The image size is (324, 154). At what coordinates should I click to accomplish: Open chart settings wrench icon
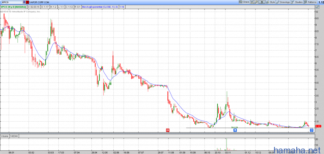click(x=256, y=2)
